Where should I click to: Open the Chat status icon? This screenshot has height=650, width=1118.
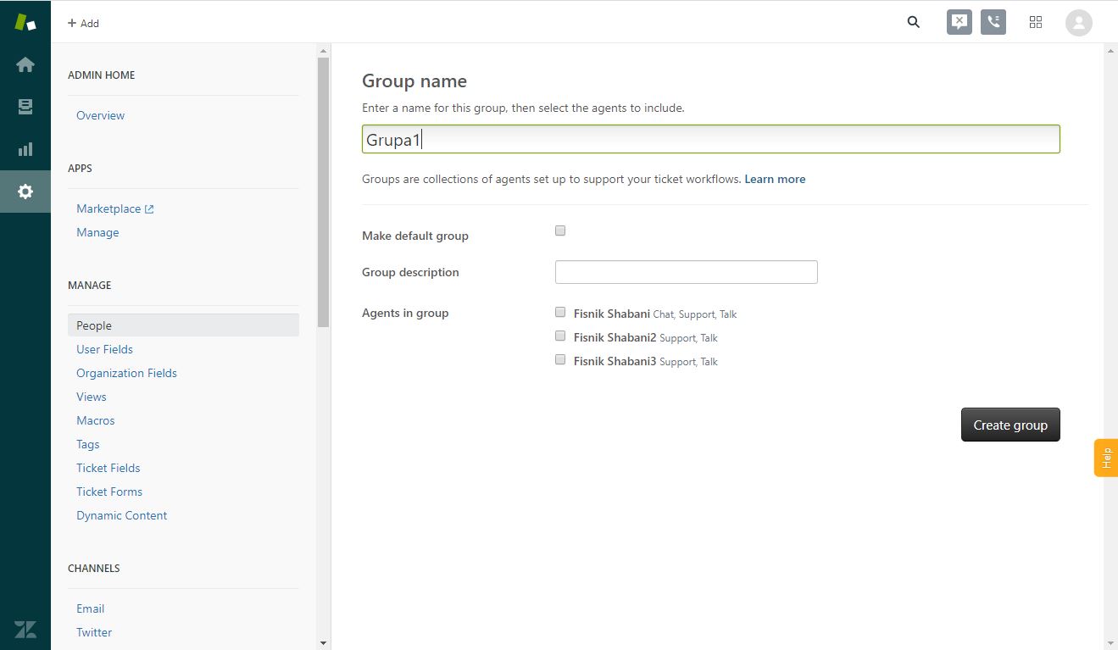click(959, 23)
